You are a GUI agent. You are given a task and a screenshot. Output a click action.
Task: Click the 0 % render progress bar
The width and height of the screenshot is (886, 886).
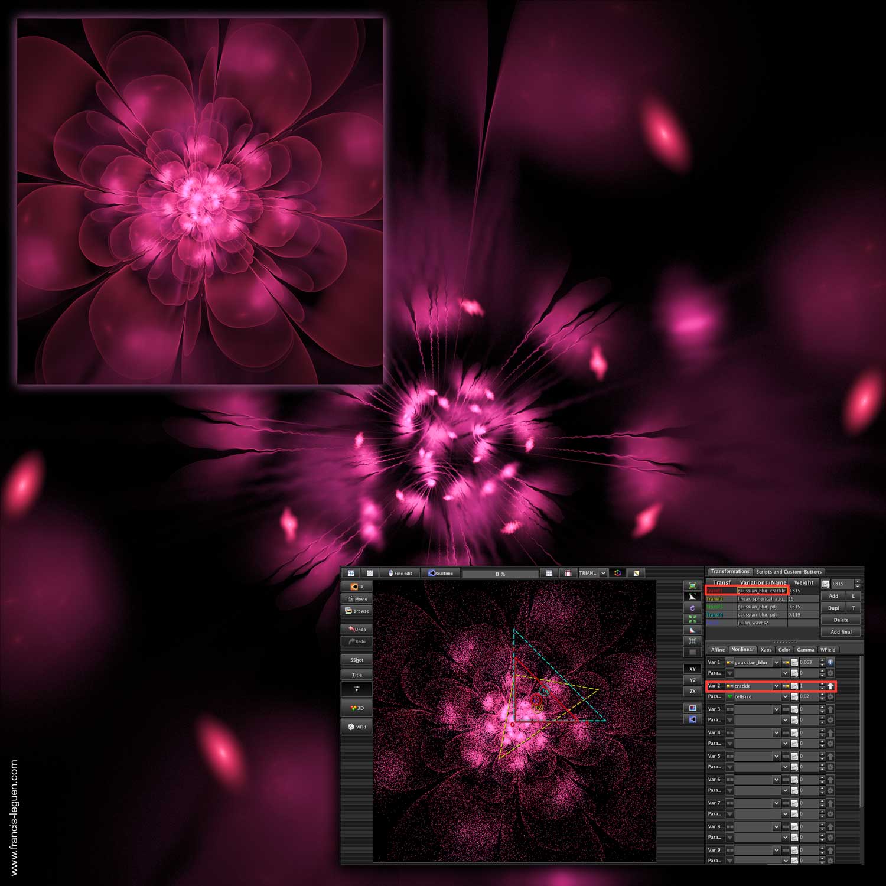point(500,574)
